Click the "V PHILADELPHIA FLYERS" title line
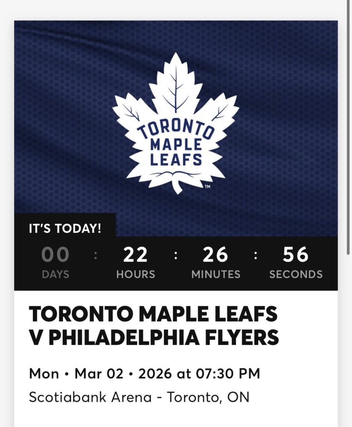Image resolution: width=352 pixels, height=427 pixels. tap(154, 337)
